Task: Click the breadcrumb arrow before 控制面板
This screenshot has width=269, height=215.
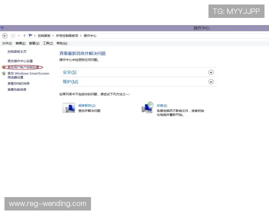Action: pyautogui.click(x=35, y=36)
